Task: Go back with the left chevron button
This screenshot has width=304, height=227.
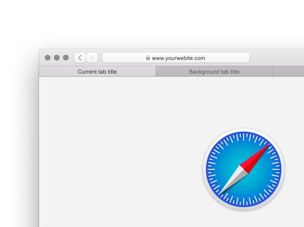Action: coord(80,58)
